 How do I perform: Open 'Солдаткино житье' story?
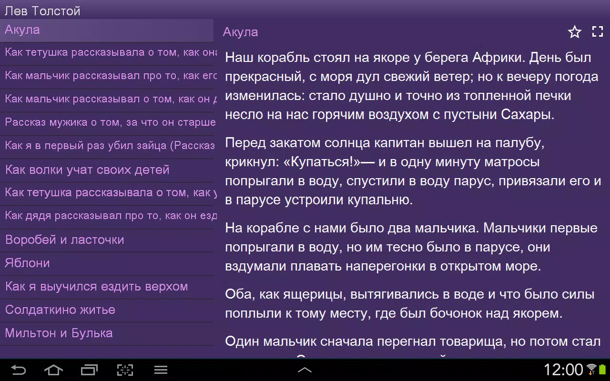pos(107,310)
